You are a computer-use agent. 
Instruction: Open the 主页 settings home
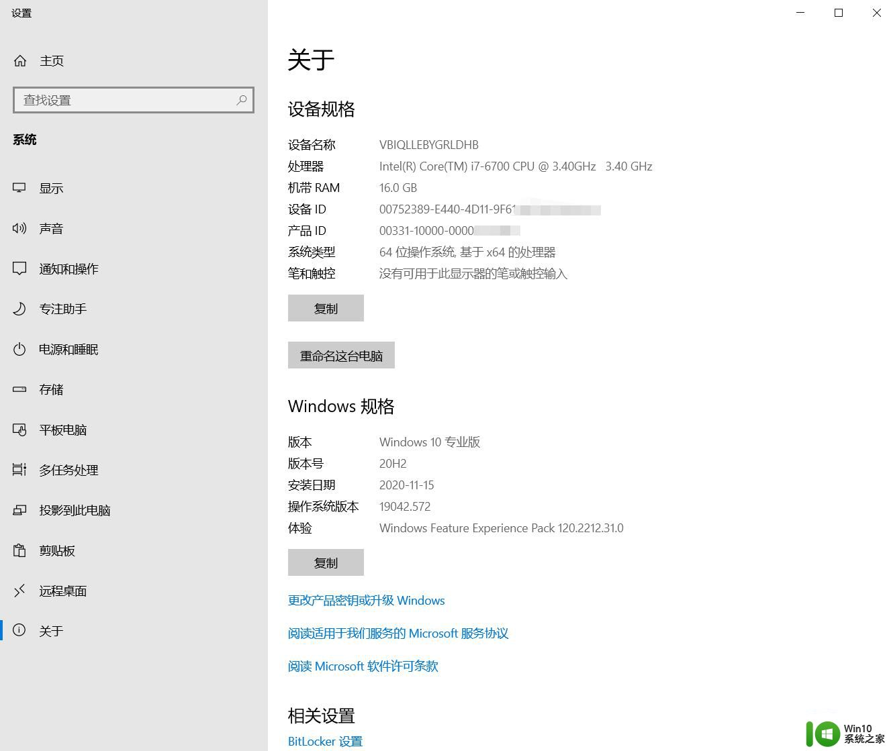[x=134, y=61]
